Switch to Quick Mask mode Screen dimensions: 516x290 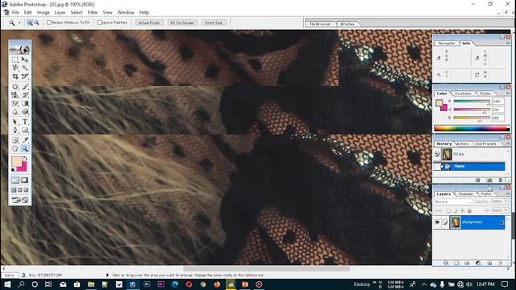(x=25, y=180)
